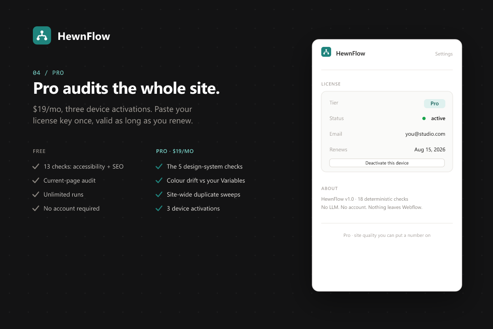Click the '04 / PRO' label
The image size is (493, 329).
tap(48, 73)
